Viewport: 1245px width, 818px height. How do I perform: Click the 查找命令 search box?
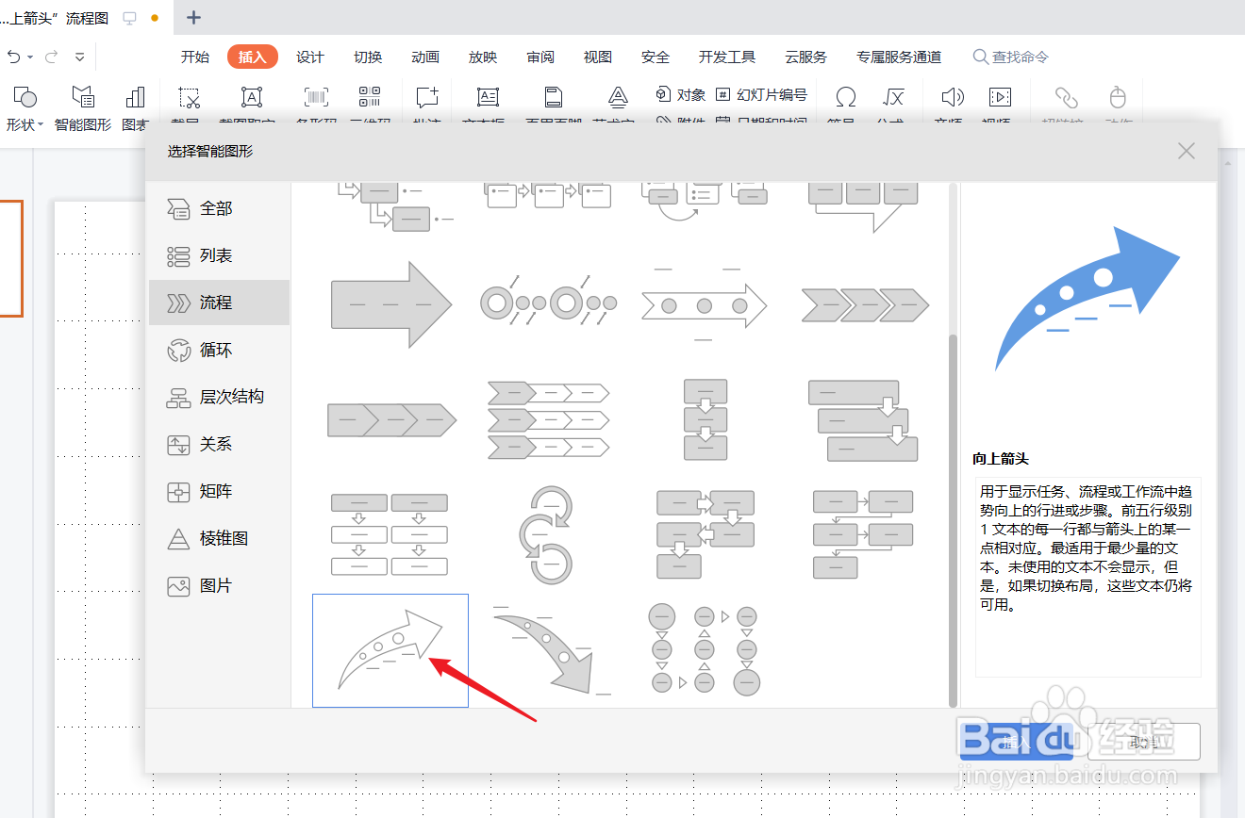1011,57
